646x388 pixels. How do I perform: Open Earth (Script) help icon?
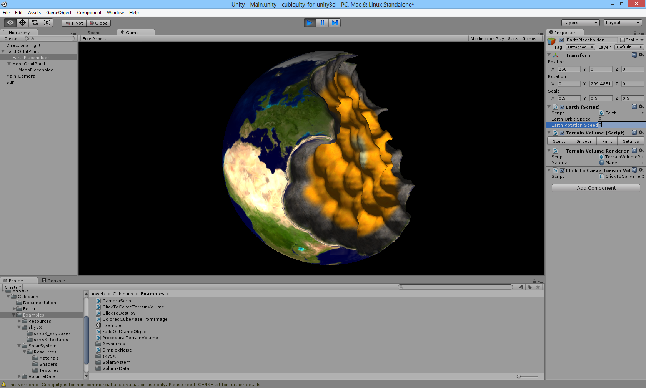coord(634,107)
